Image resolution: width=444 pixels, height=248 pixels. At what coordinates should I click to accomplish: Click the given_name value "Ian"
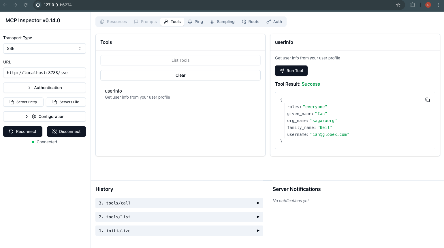[321, 114]
